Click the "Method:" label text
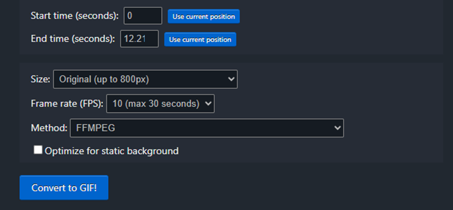453x210 pixels. 49,128
